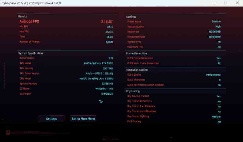Click the 'Frame Generation' heading
This screenshot has height=142, width=243.
point(136,53)
